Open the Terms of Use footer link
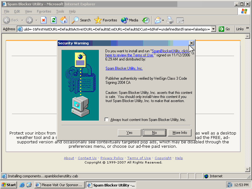The height and width of the screenshot is (189, 252). 139,158
